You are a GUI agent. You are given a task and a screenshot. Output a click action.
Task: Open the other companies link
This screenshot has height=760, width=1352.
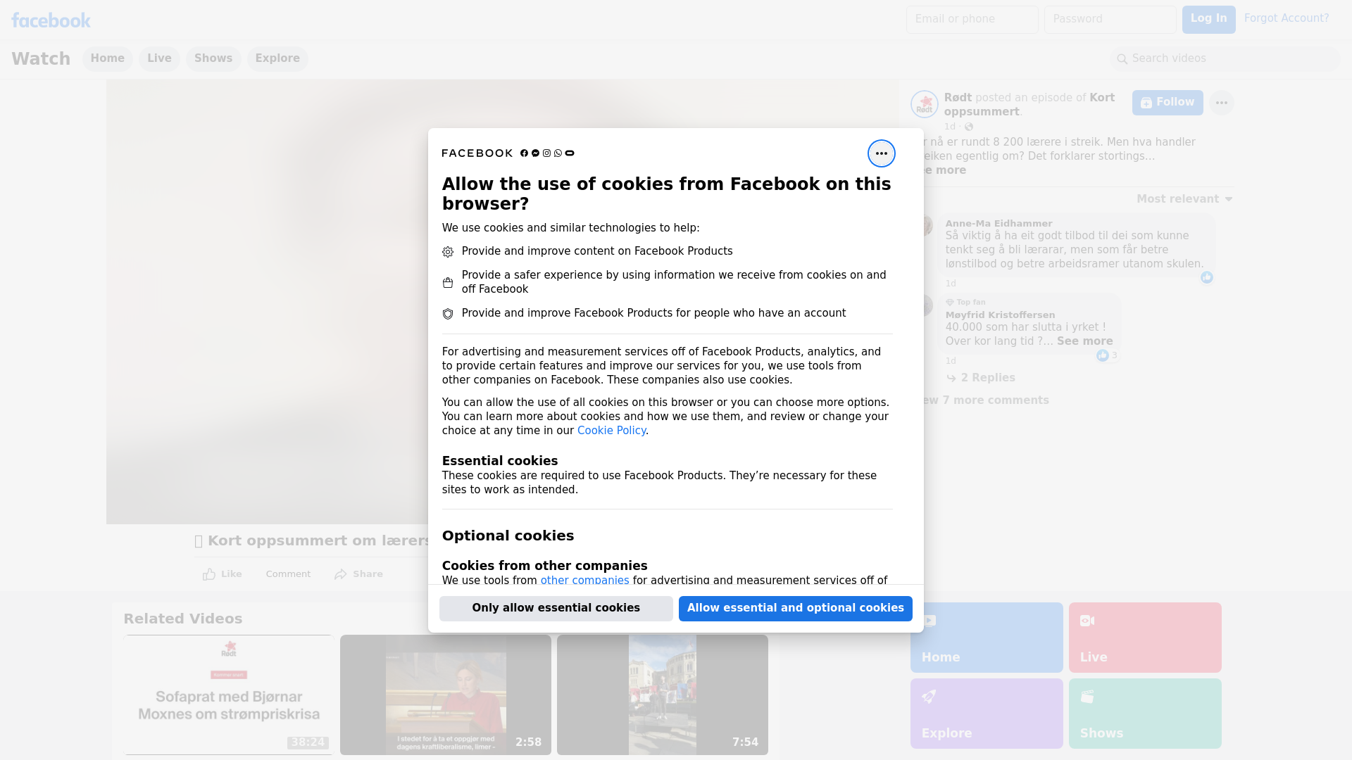pyautogui.click(x=584, y=581)
